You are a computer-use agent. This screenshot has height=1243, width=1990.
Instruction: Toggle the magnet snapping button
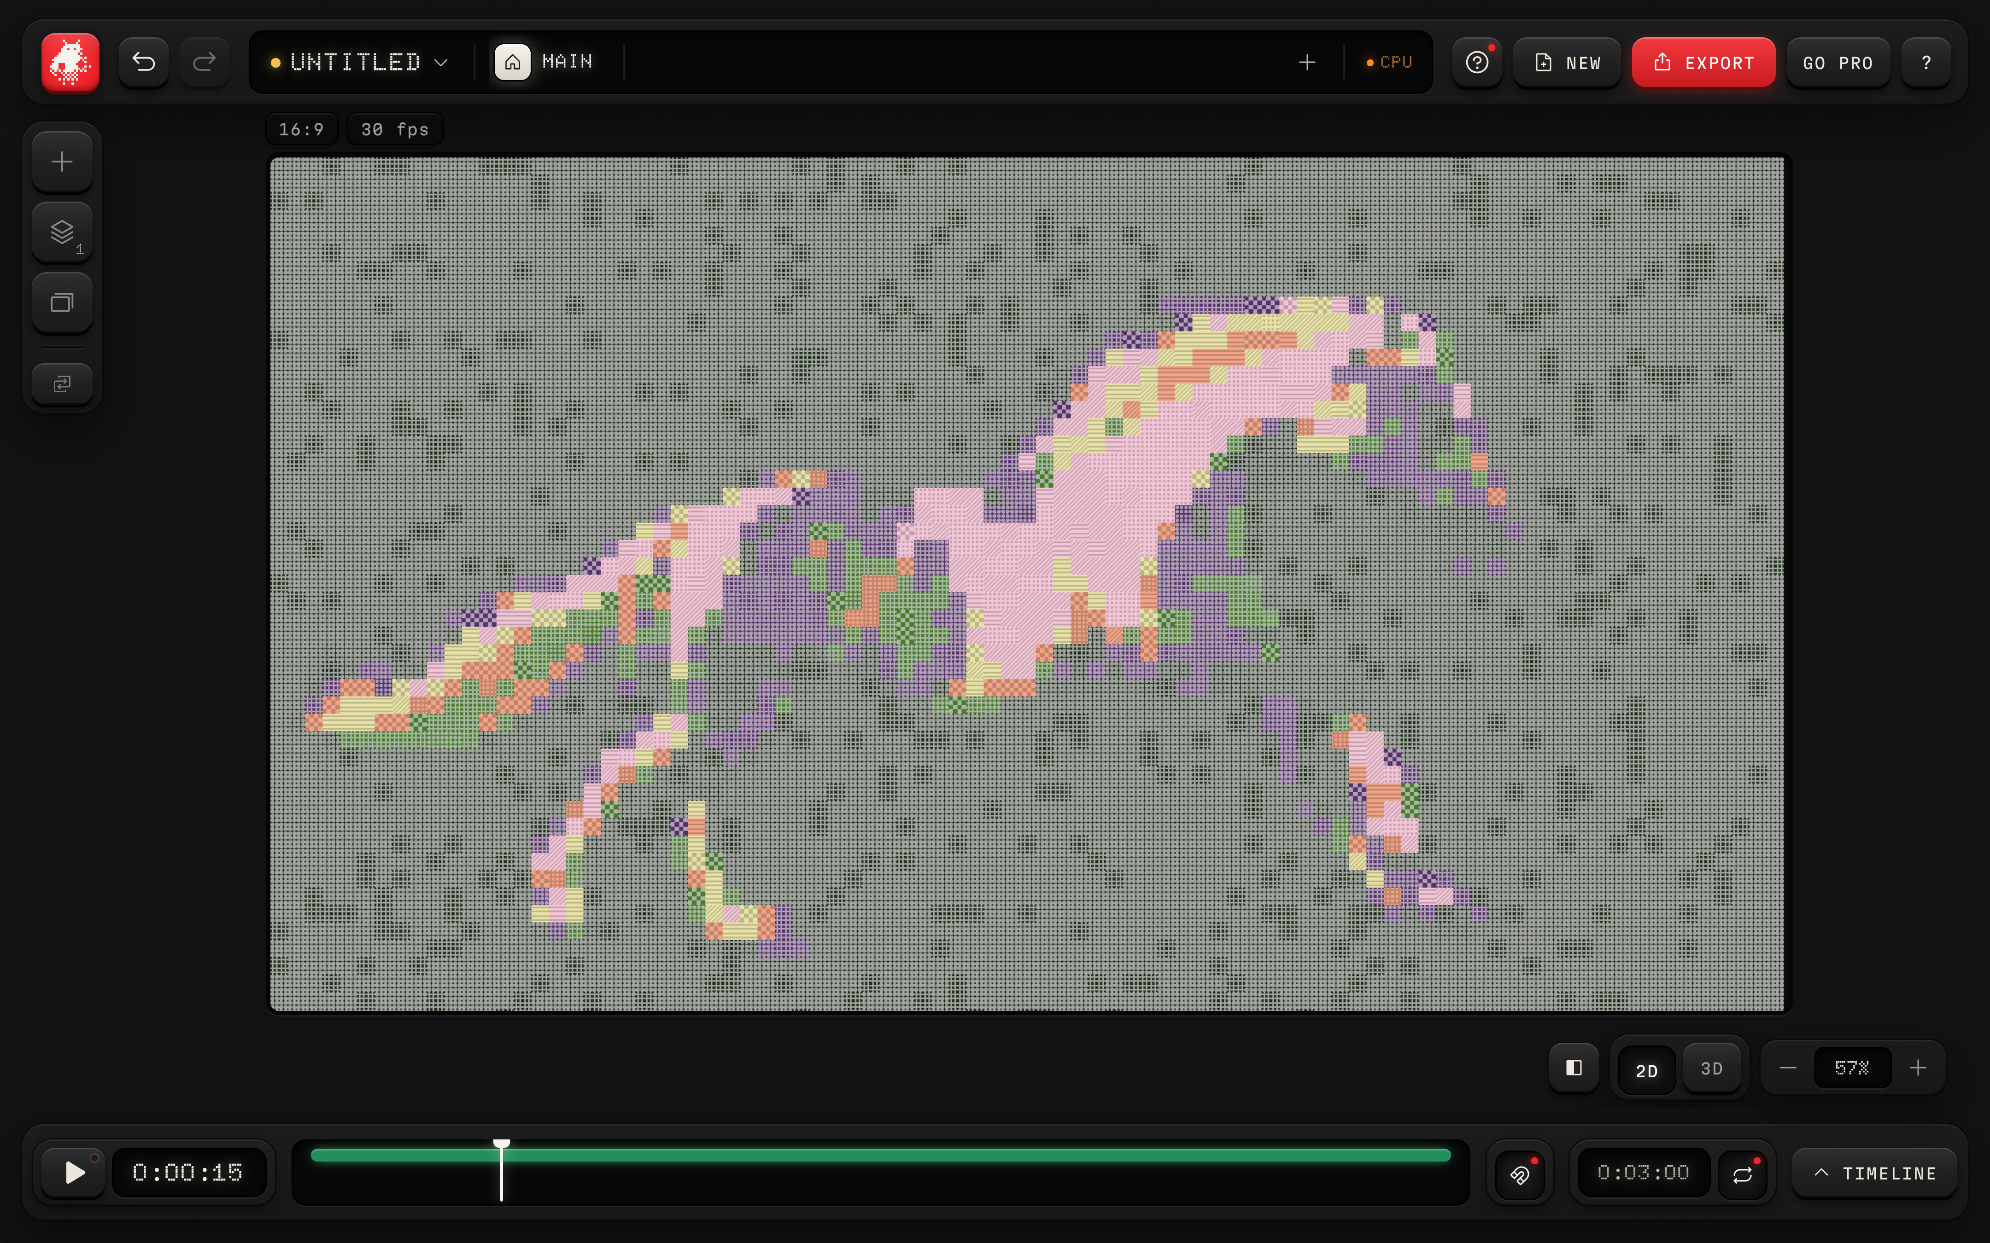1520,1174
